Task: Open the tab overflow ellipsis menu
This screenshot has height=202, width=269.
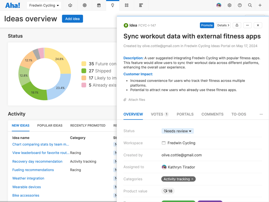Action: [261, 114]
